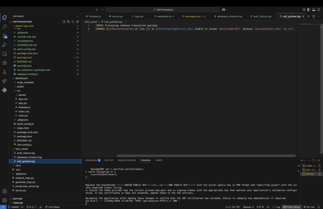This screenshot has height=209, width=323.
Task: Go back using navigation arrow
Action: tap(97, 10)
